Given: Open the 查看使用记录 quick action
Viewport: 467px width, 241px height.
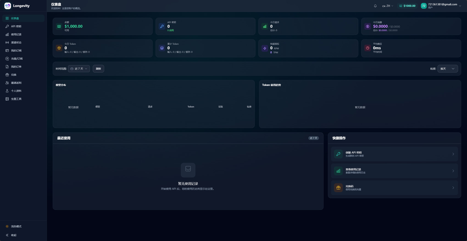Looking at the screenshot, I should coord(394,171).
